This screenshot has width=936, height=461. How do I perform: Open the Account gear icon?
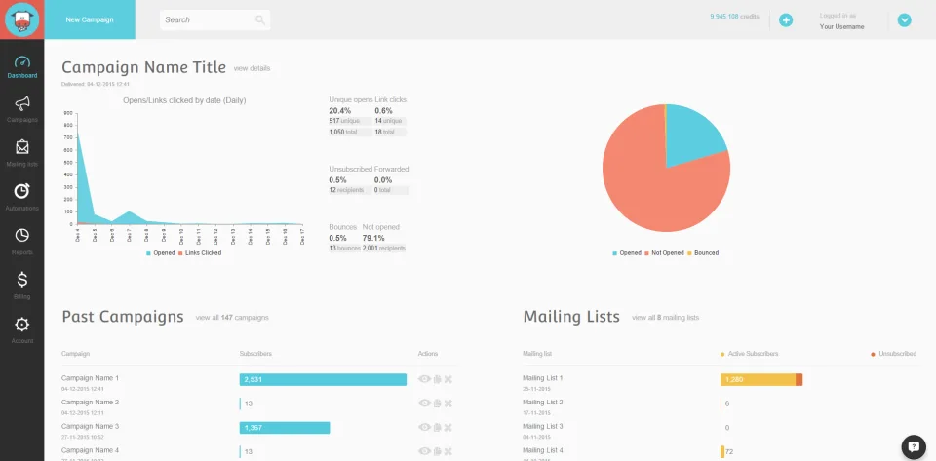(22, 324)
